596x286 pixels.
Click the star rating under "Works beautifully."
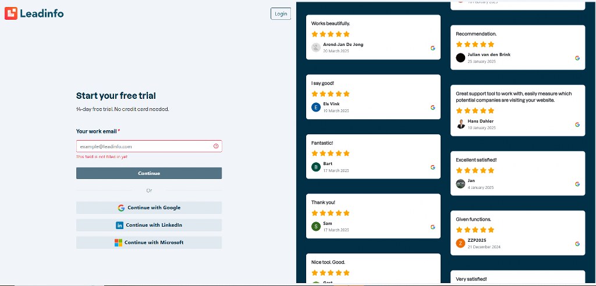[331, 34]
